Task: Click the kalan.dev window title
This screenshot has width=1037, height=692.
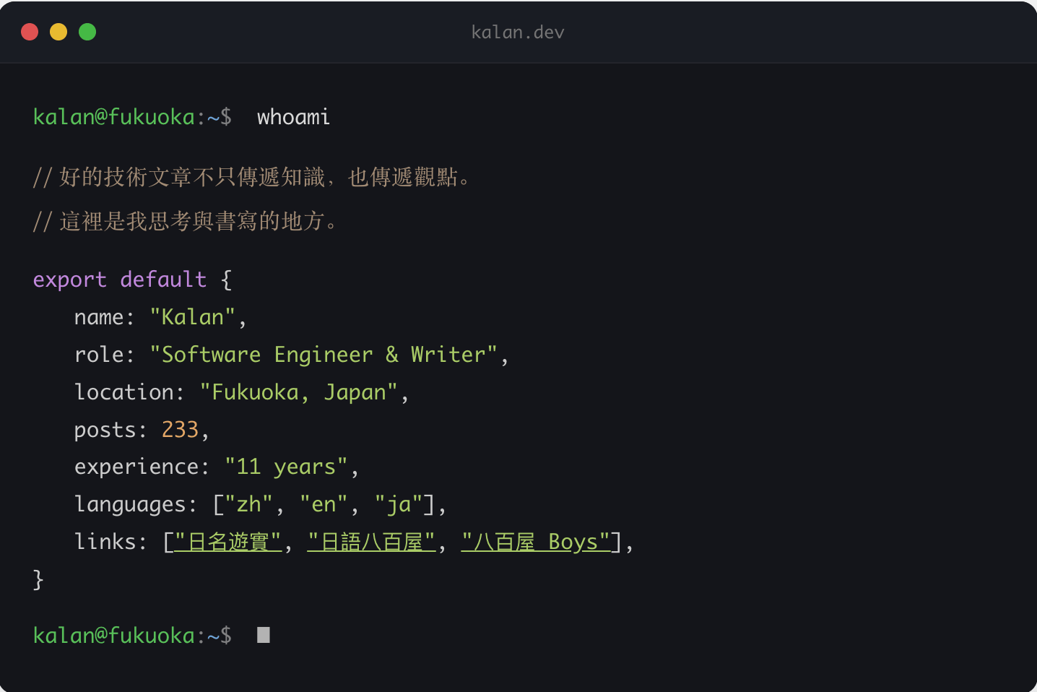Action: 518,33
